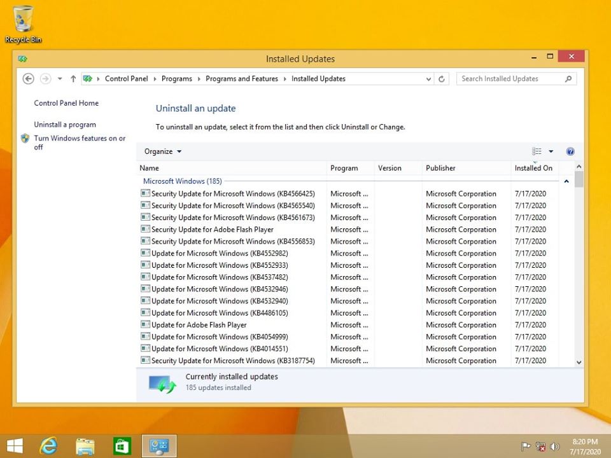Collapse the Microsoft Windows (185) group

point(566,181)
